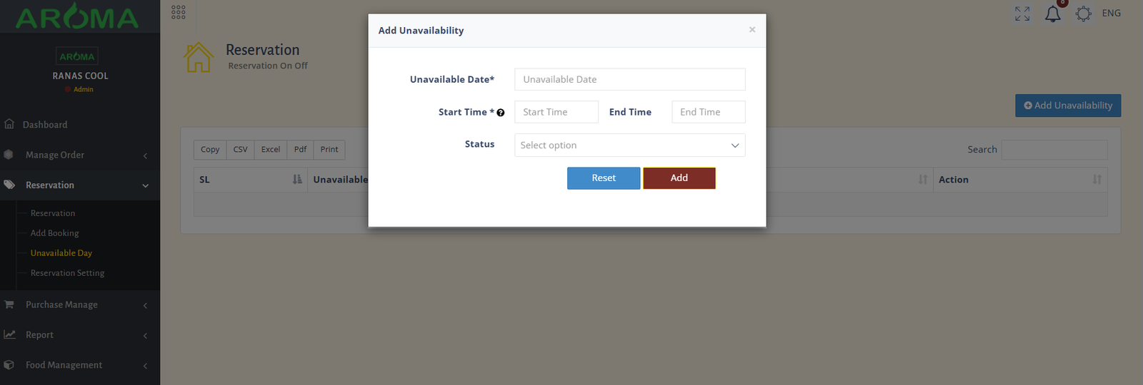Open Reservation Setting page

(67, 273)
